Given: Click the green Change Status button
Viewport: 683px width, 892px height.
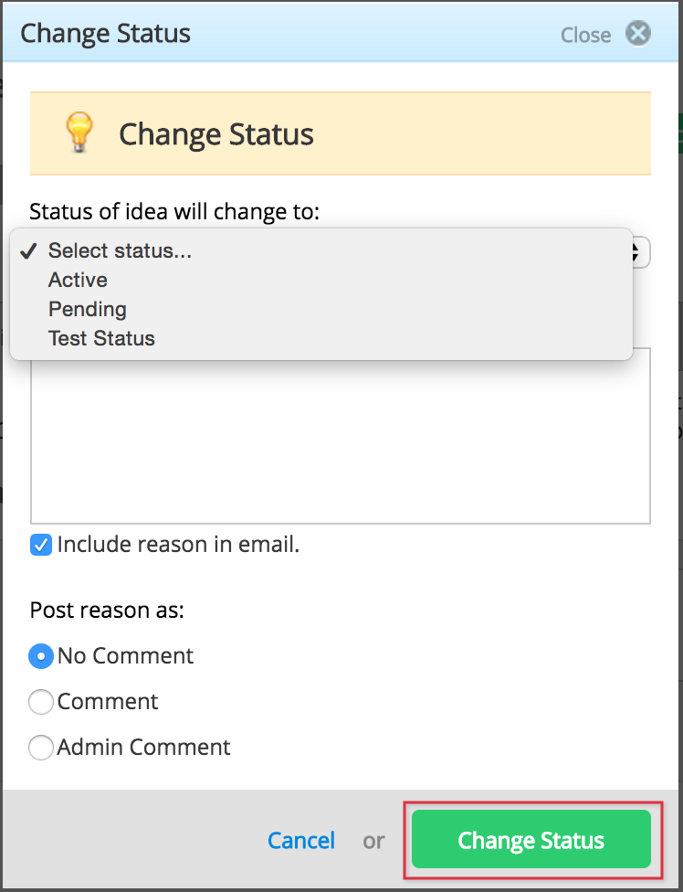Looking at the screenshot, I should [531, 839].
